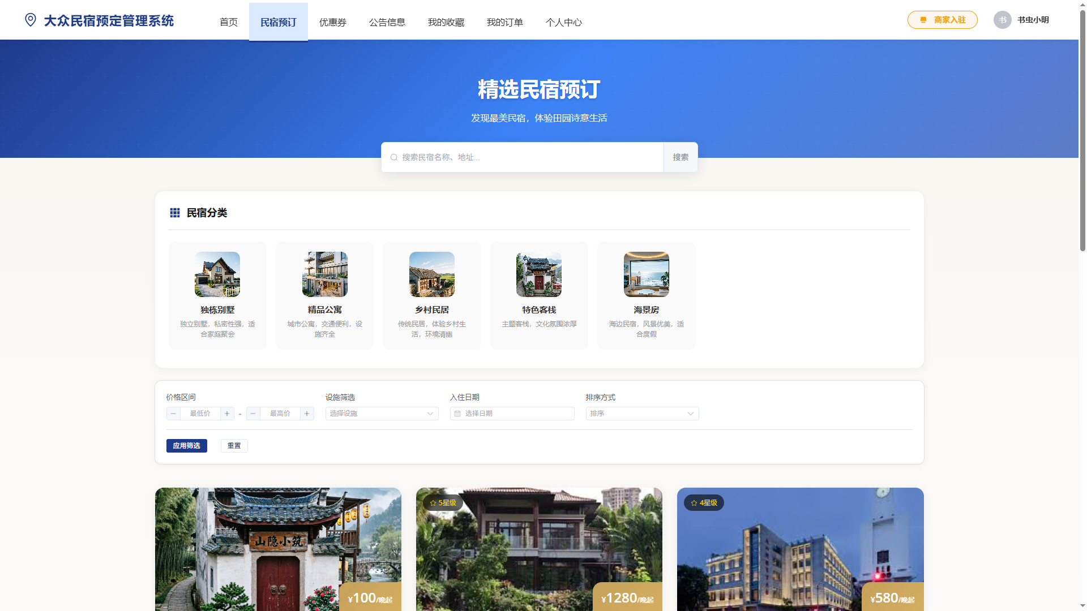Focus the 搜索民宿名称 search field
Screen dimensions: 1087x611
click(523, 157)
